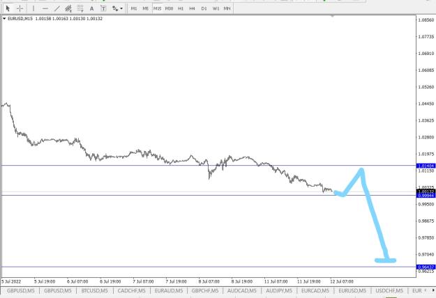Open the AUDJPY,M5 chart tab
436x298 pixels.
click(x=279, y=290)
